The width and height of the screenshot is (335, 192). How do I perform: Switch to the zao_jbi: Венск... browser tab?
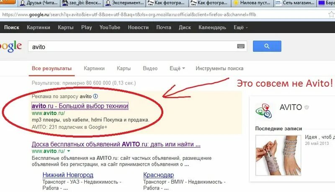pos(82,3)
